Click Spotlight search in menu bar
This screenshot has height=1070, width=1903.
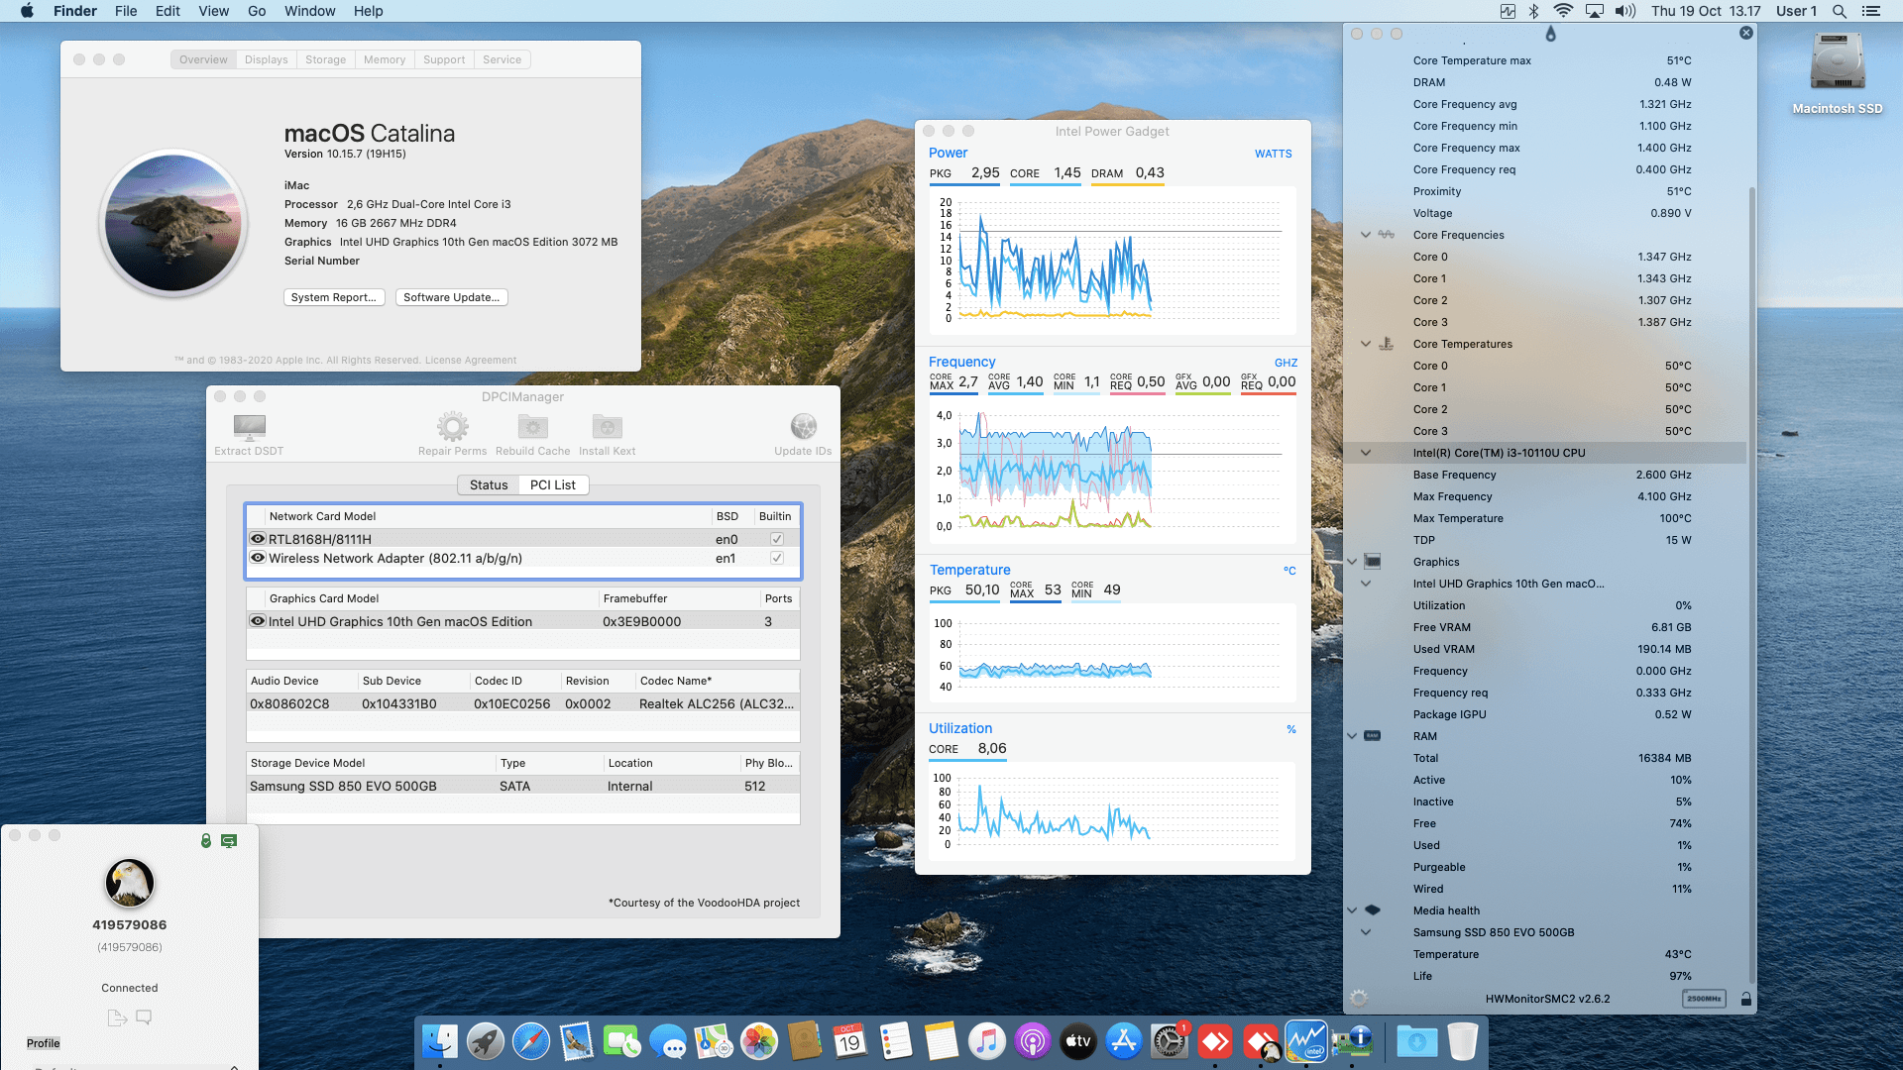(1840, 11)
